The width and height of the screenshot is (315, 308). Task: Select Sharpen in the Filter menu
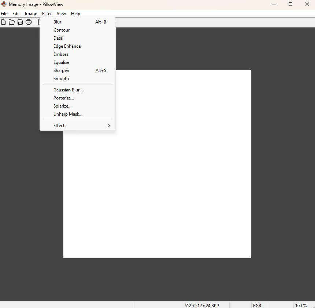point(61,70)
